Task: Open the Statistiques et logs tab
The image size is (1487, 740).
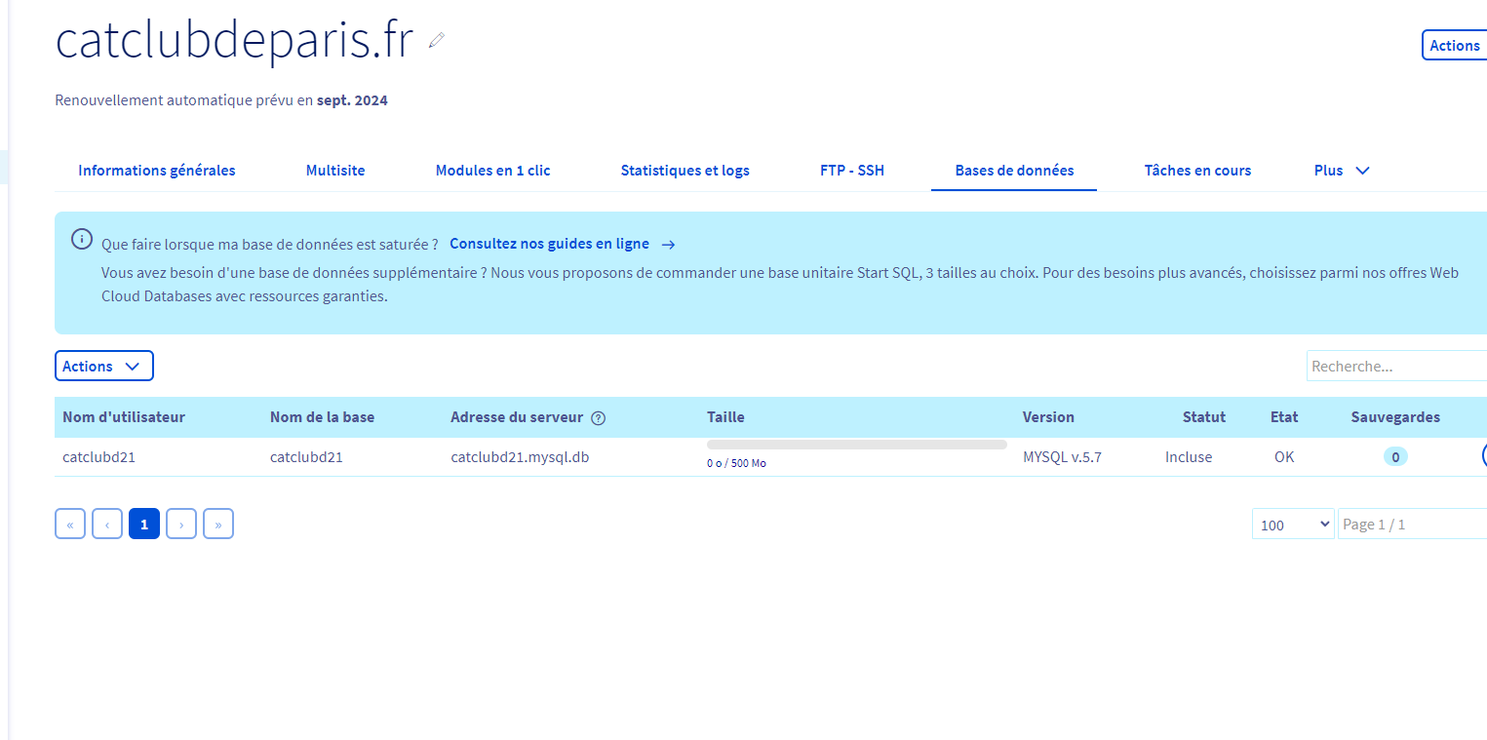Action: pos(685,171)
